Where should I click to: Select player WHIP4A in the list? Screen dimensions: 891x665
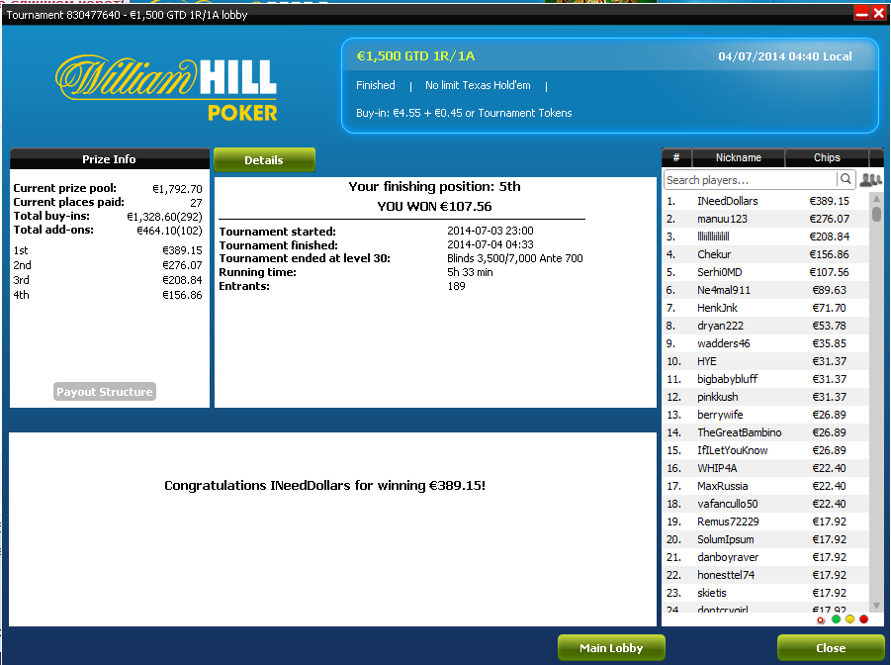(765, 468)
